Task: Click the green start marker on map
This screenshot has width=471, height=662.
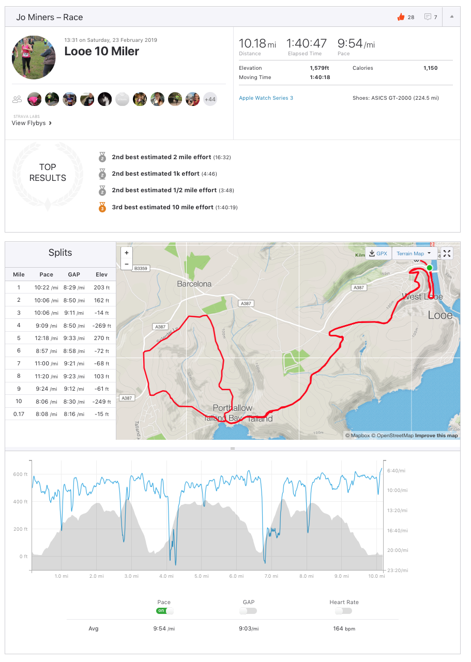Action: point(429,268)
